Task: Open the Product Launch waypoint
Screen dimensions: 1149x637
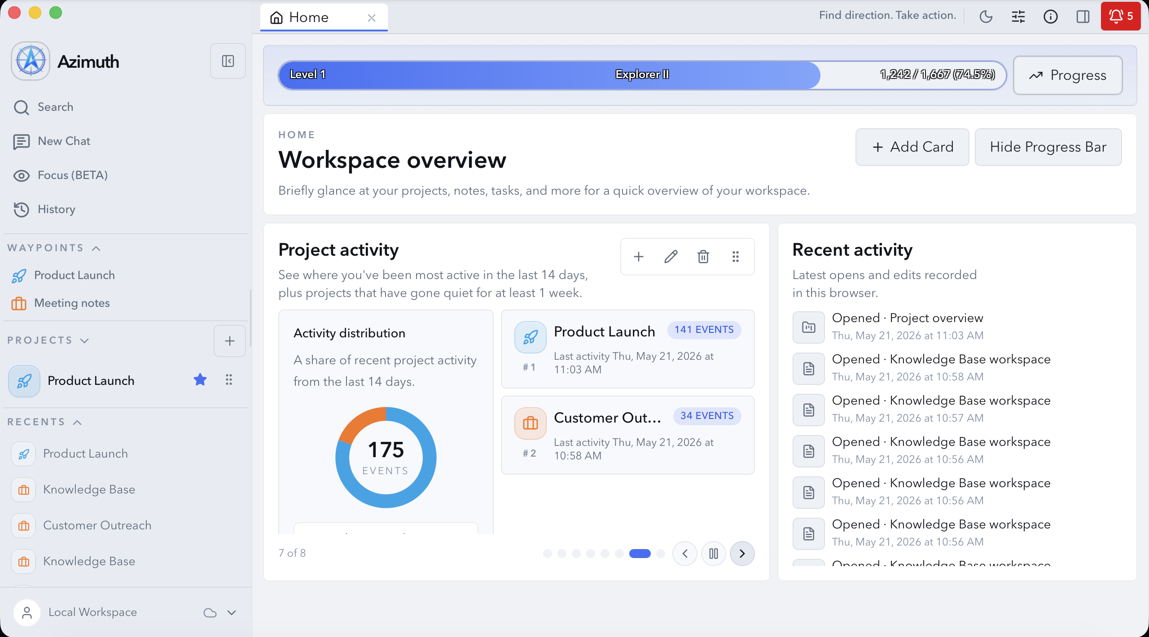Action: (x=126, y=275)
